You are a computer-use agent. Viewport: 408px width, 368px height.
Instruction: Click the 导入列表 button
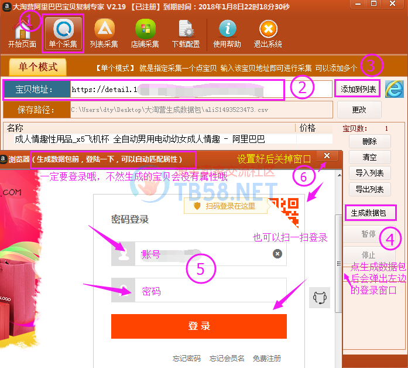(x=369, y=173)
